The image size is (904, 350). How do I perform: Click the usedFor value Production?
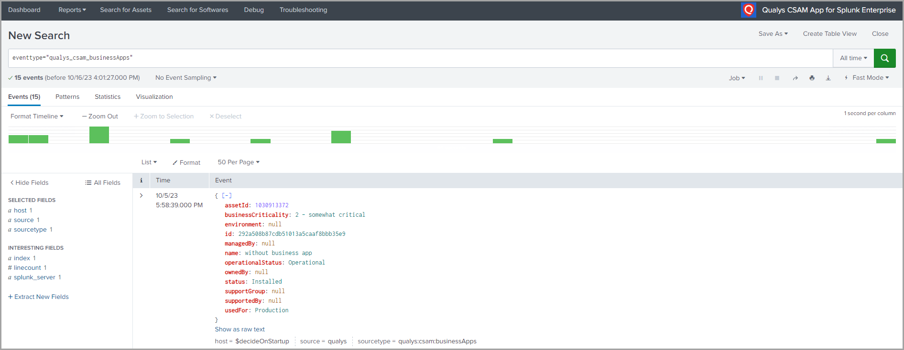pyautogui.click(x=272, y=310)
